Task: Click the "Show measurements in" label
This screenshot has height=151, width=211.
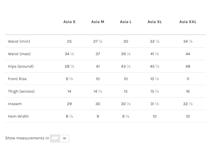Action: pos(27,138)
